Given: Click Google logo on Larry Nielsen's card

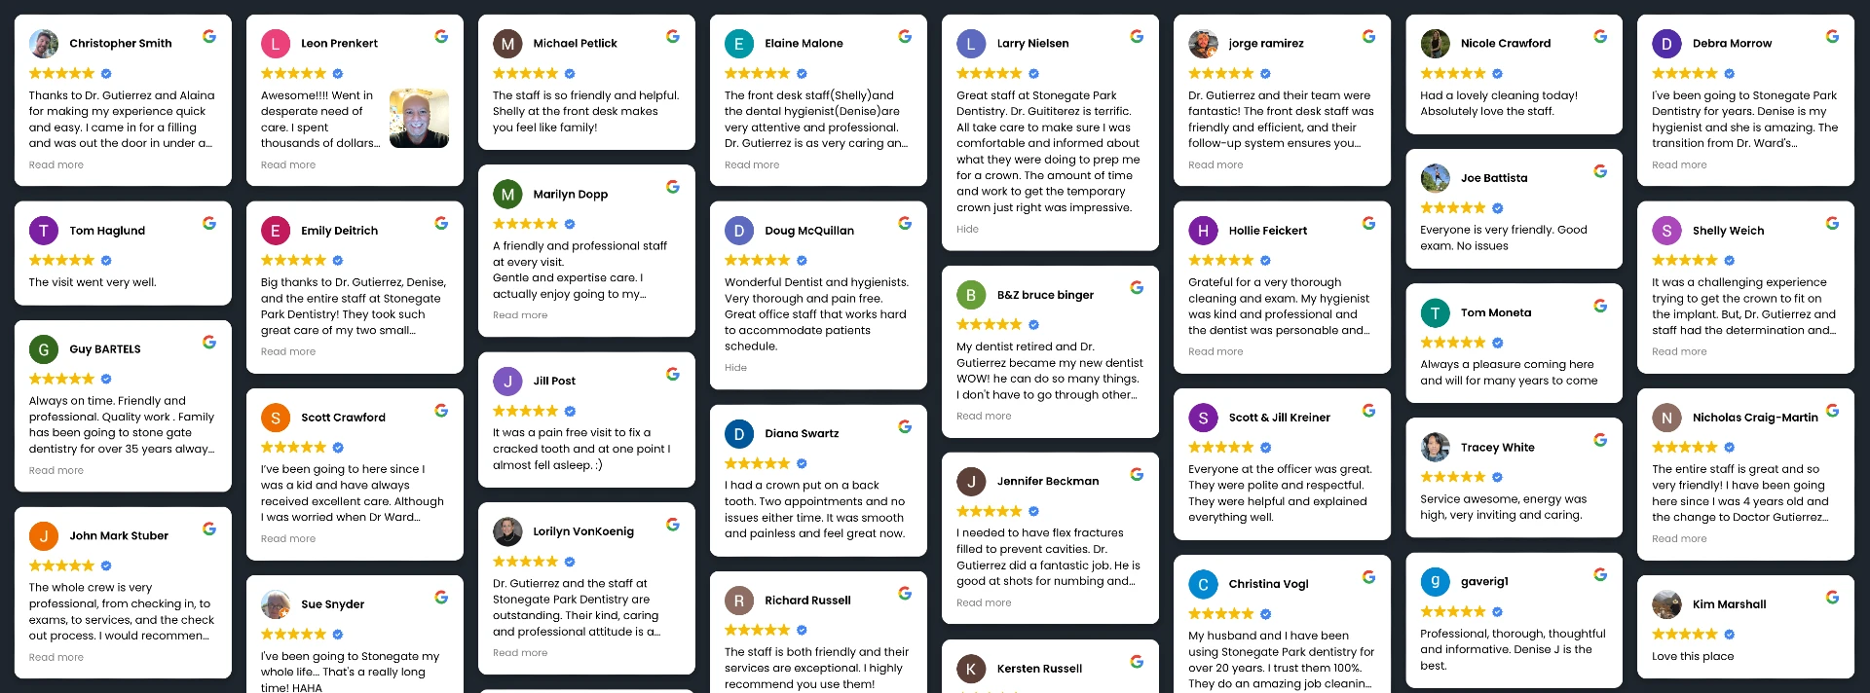Looking at the screenshot, I should pos(1137,37).
